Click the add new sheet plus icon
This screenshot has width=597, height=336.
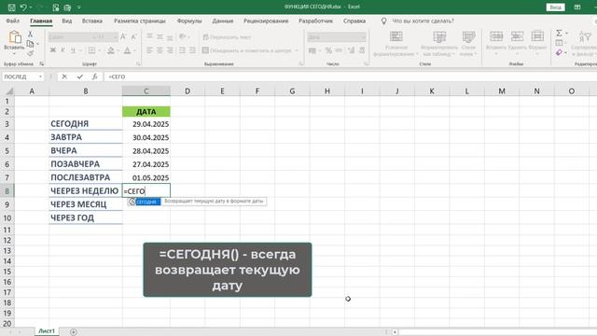point(74,332)
